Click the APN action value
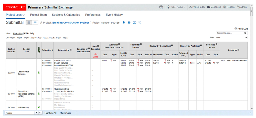The image size is (256, 118). pyautogui.click(x=199, y=63)
